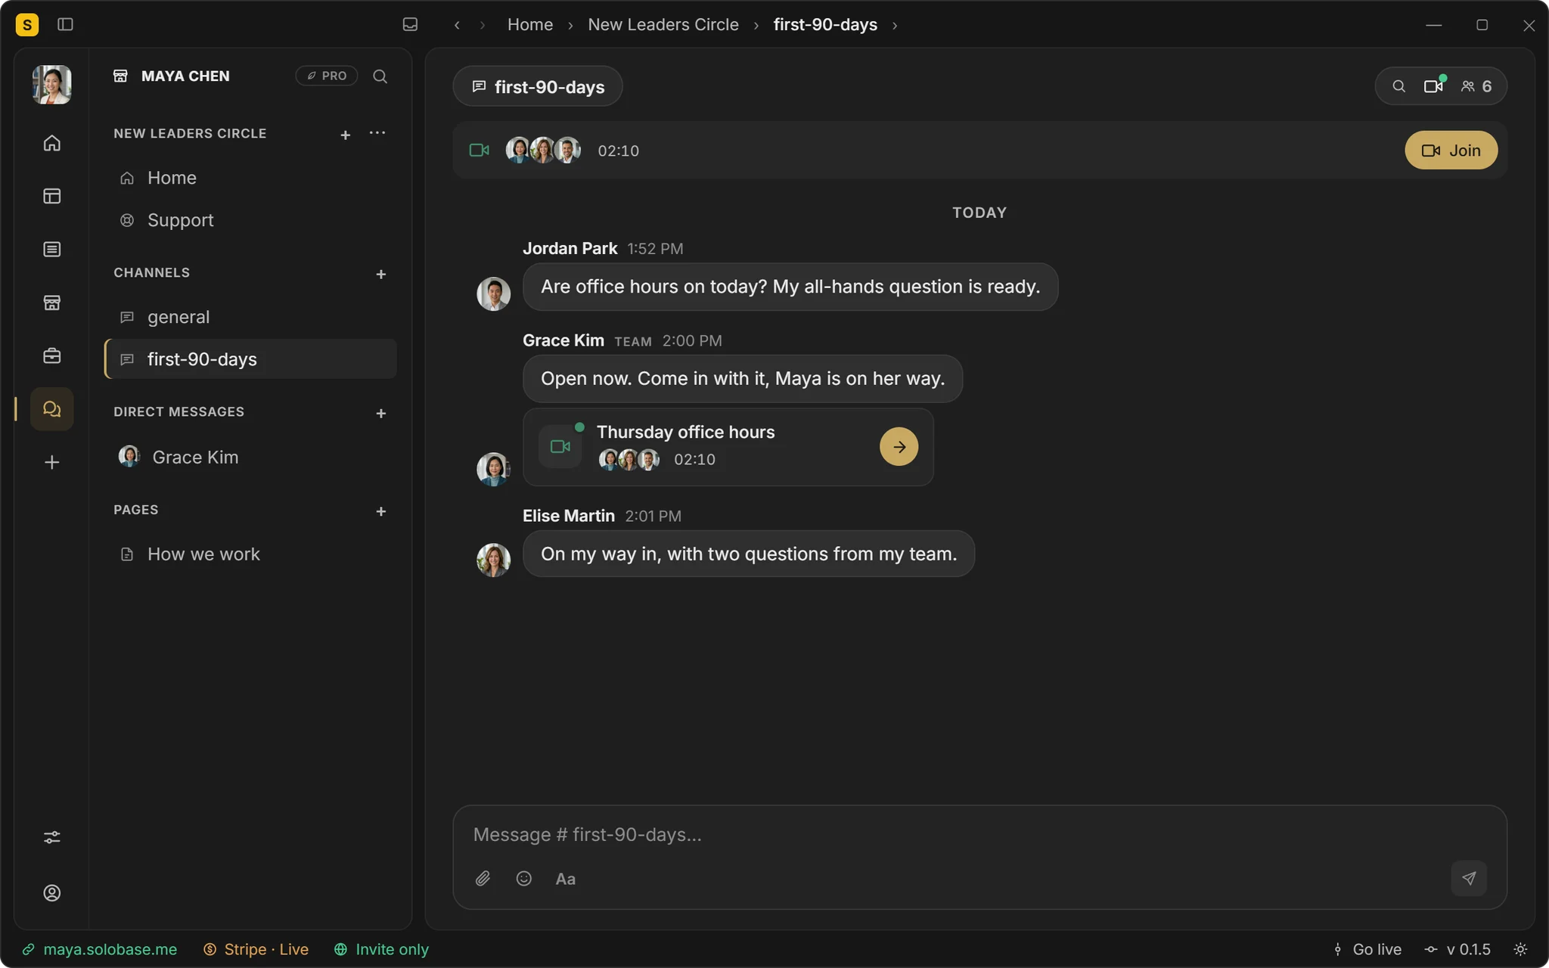Show the 6 channel members
Viewport: 1549px width, 968px height.
click(x=1476, y=86)
